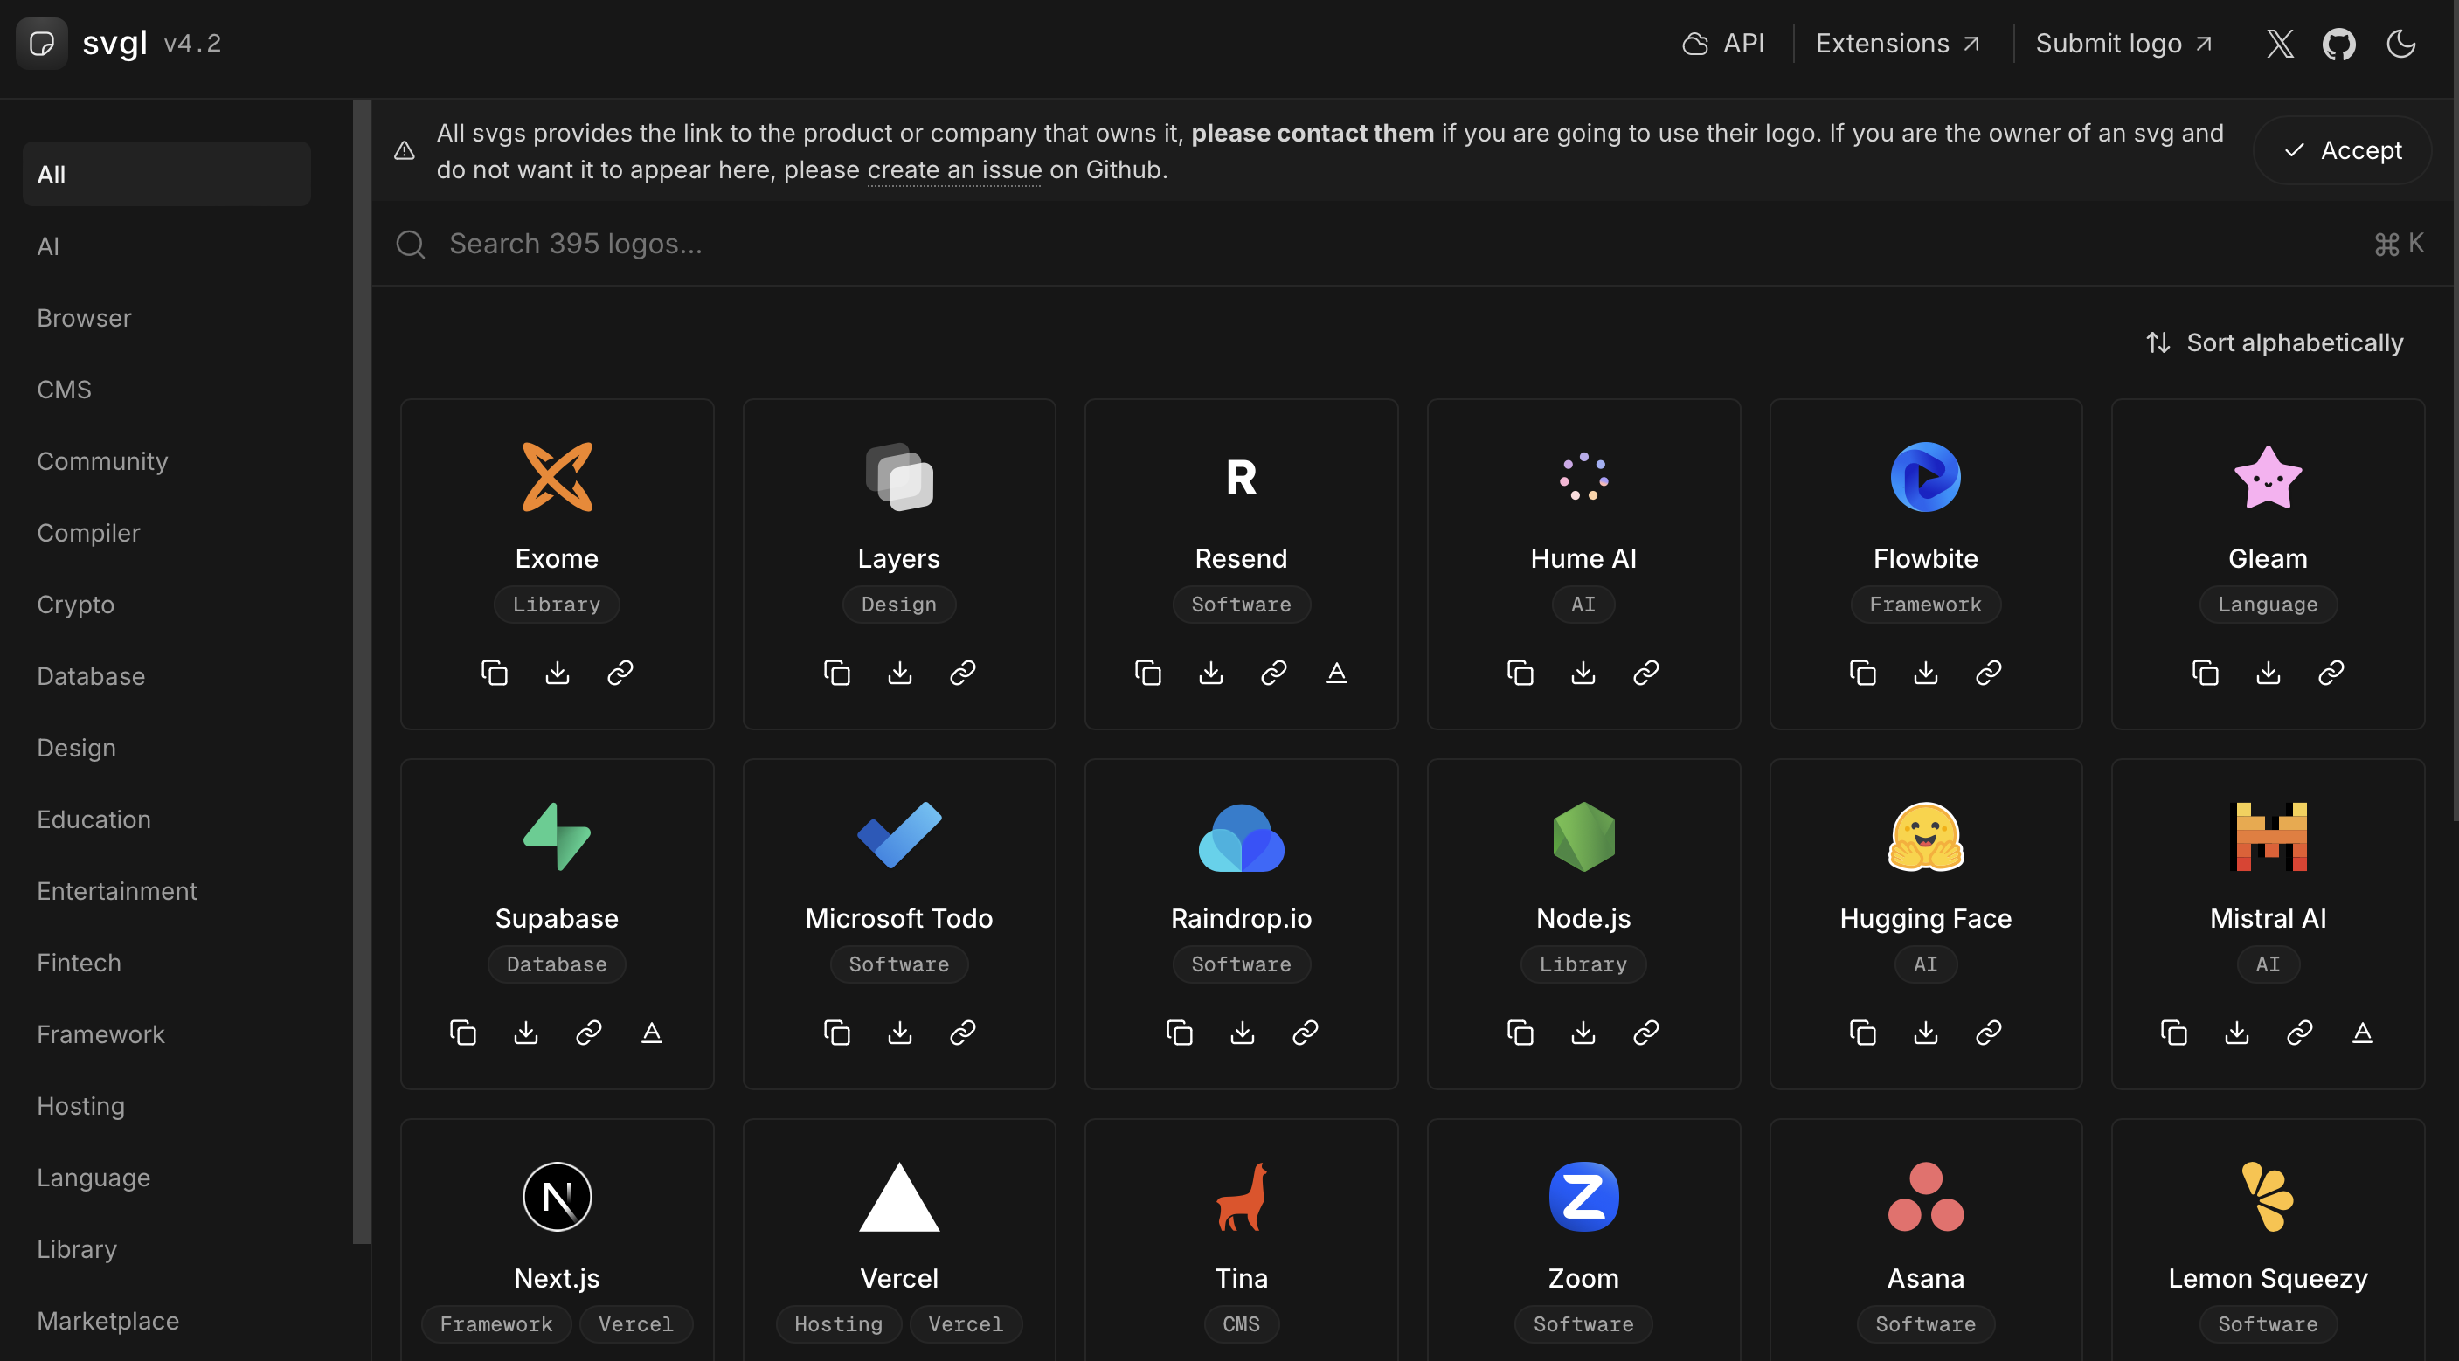Viewport: 2459px width, 1361px height.
Task: Download the Gleam logo
Action: 2269,673
